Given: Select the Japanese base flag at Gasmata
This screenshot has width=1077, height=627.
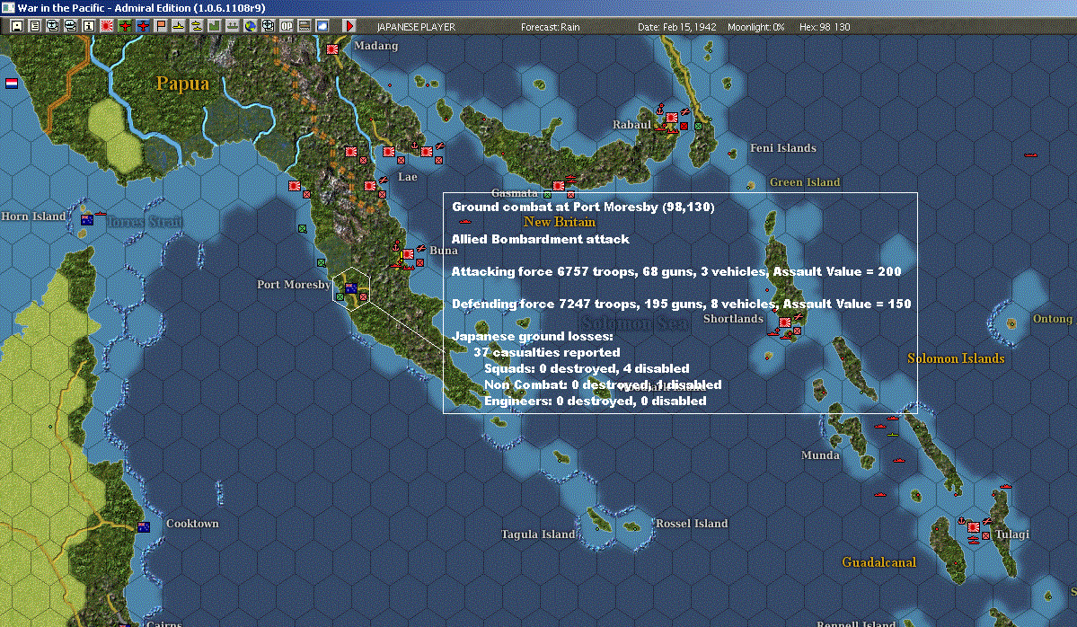Looking at the screenshot, I should pos(559,185).
